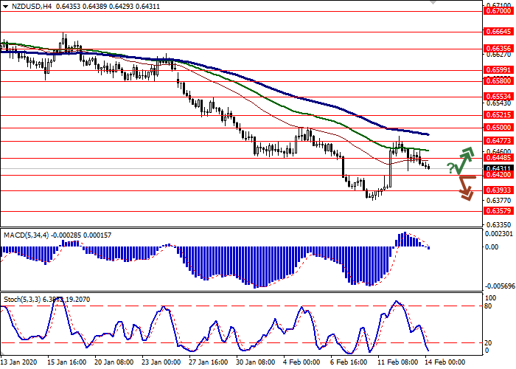Select the 13 Jan 2020 date label
The width and height of the screenshot is (516, 369).
[18, 362]
